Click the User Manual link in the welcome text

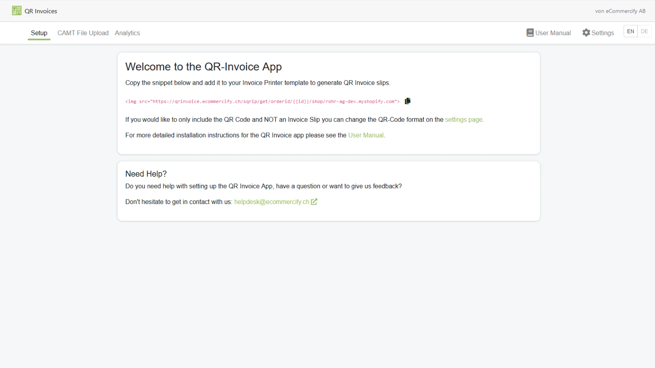point(366,135)
